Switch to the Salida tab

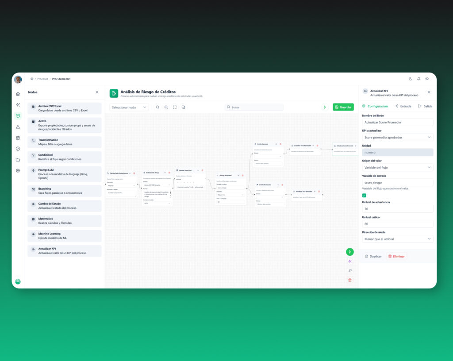click(425, 106)
